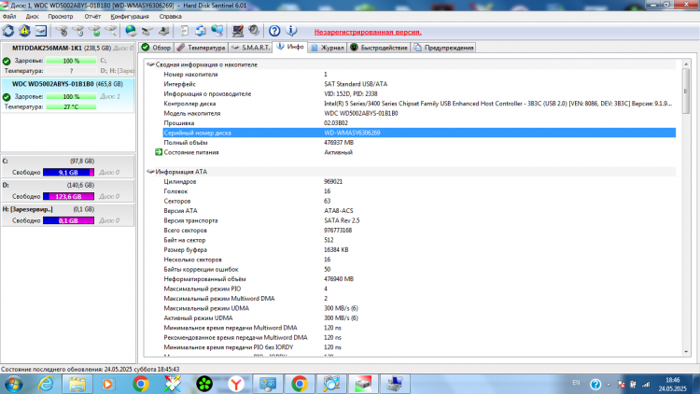Open the blue info bubble About icon
The image size is (700, 394).
(291, 31)
